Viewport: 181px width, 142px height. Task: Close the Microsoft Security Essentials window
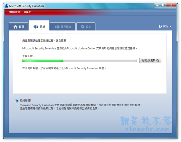click(171, 5)
